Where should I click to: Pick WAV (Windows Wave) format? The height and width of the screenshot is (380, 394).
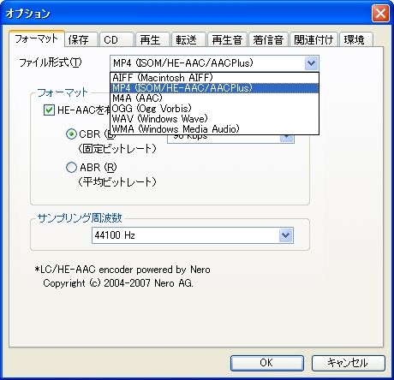(x=214, y=119)
